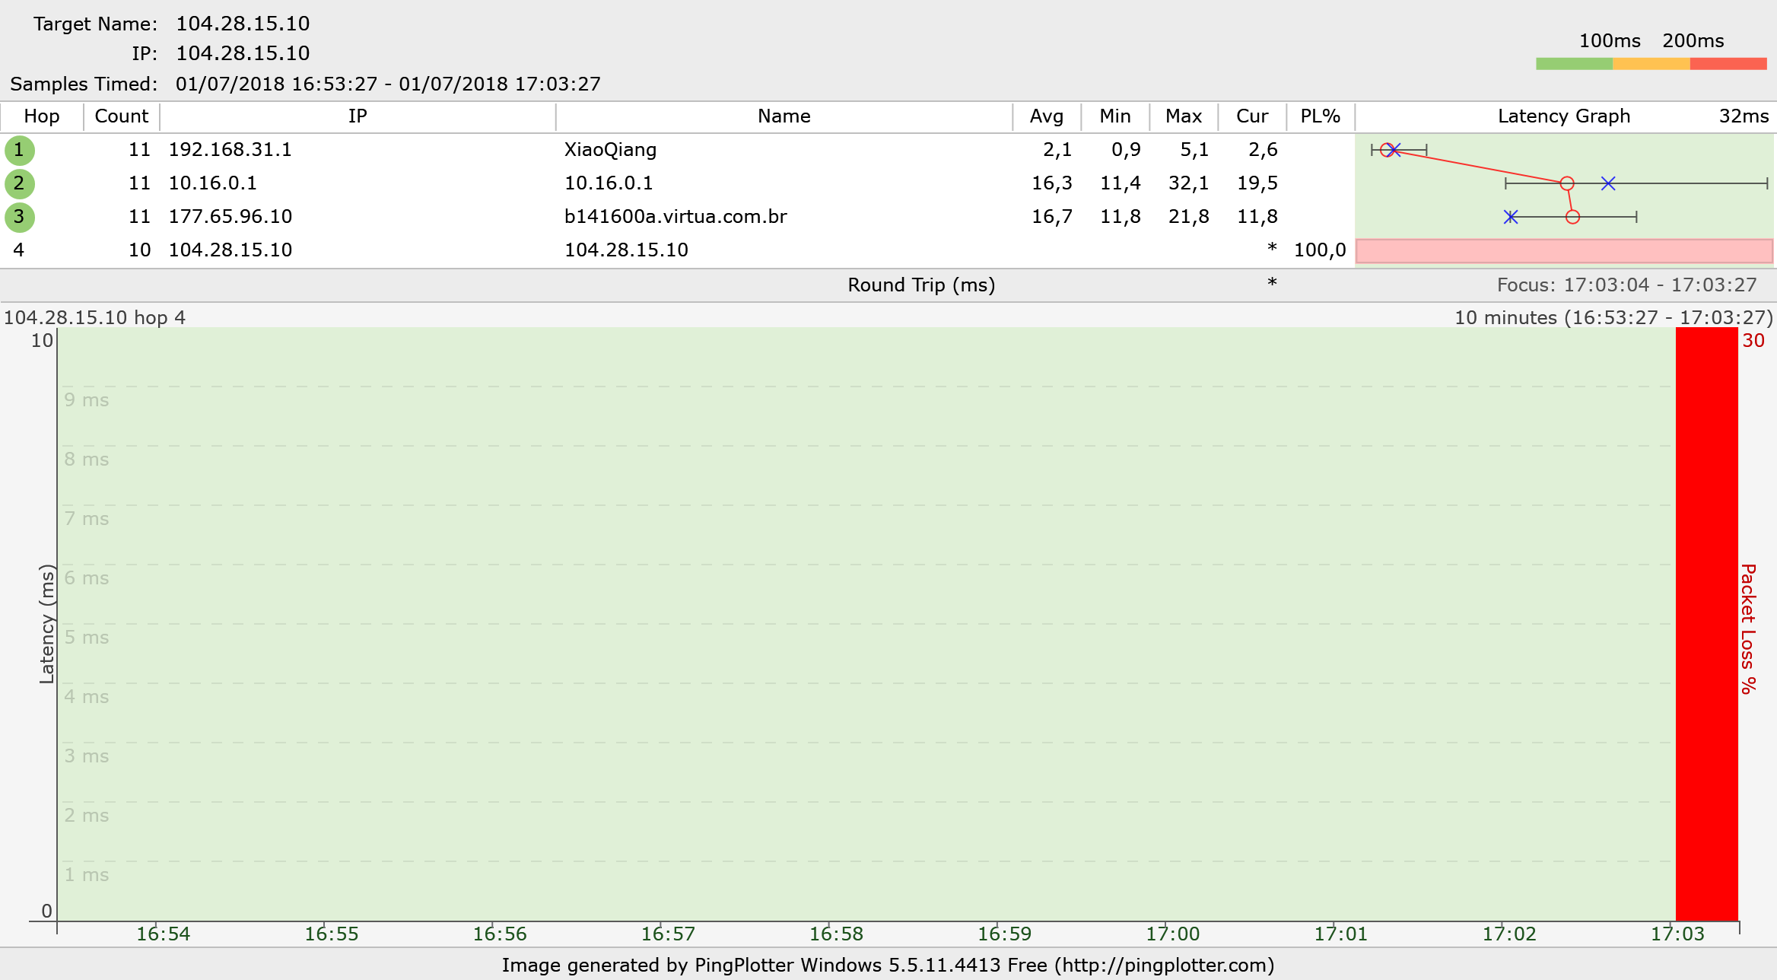Click the 16:57 time axis marker
The height and width of the screenshot is (980, 1777).
click(668, 934)
